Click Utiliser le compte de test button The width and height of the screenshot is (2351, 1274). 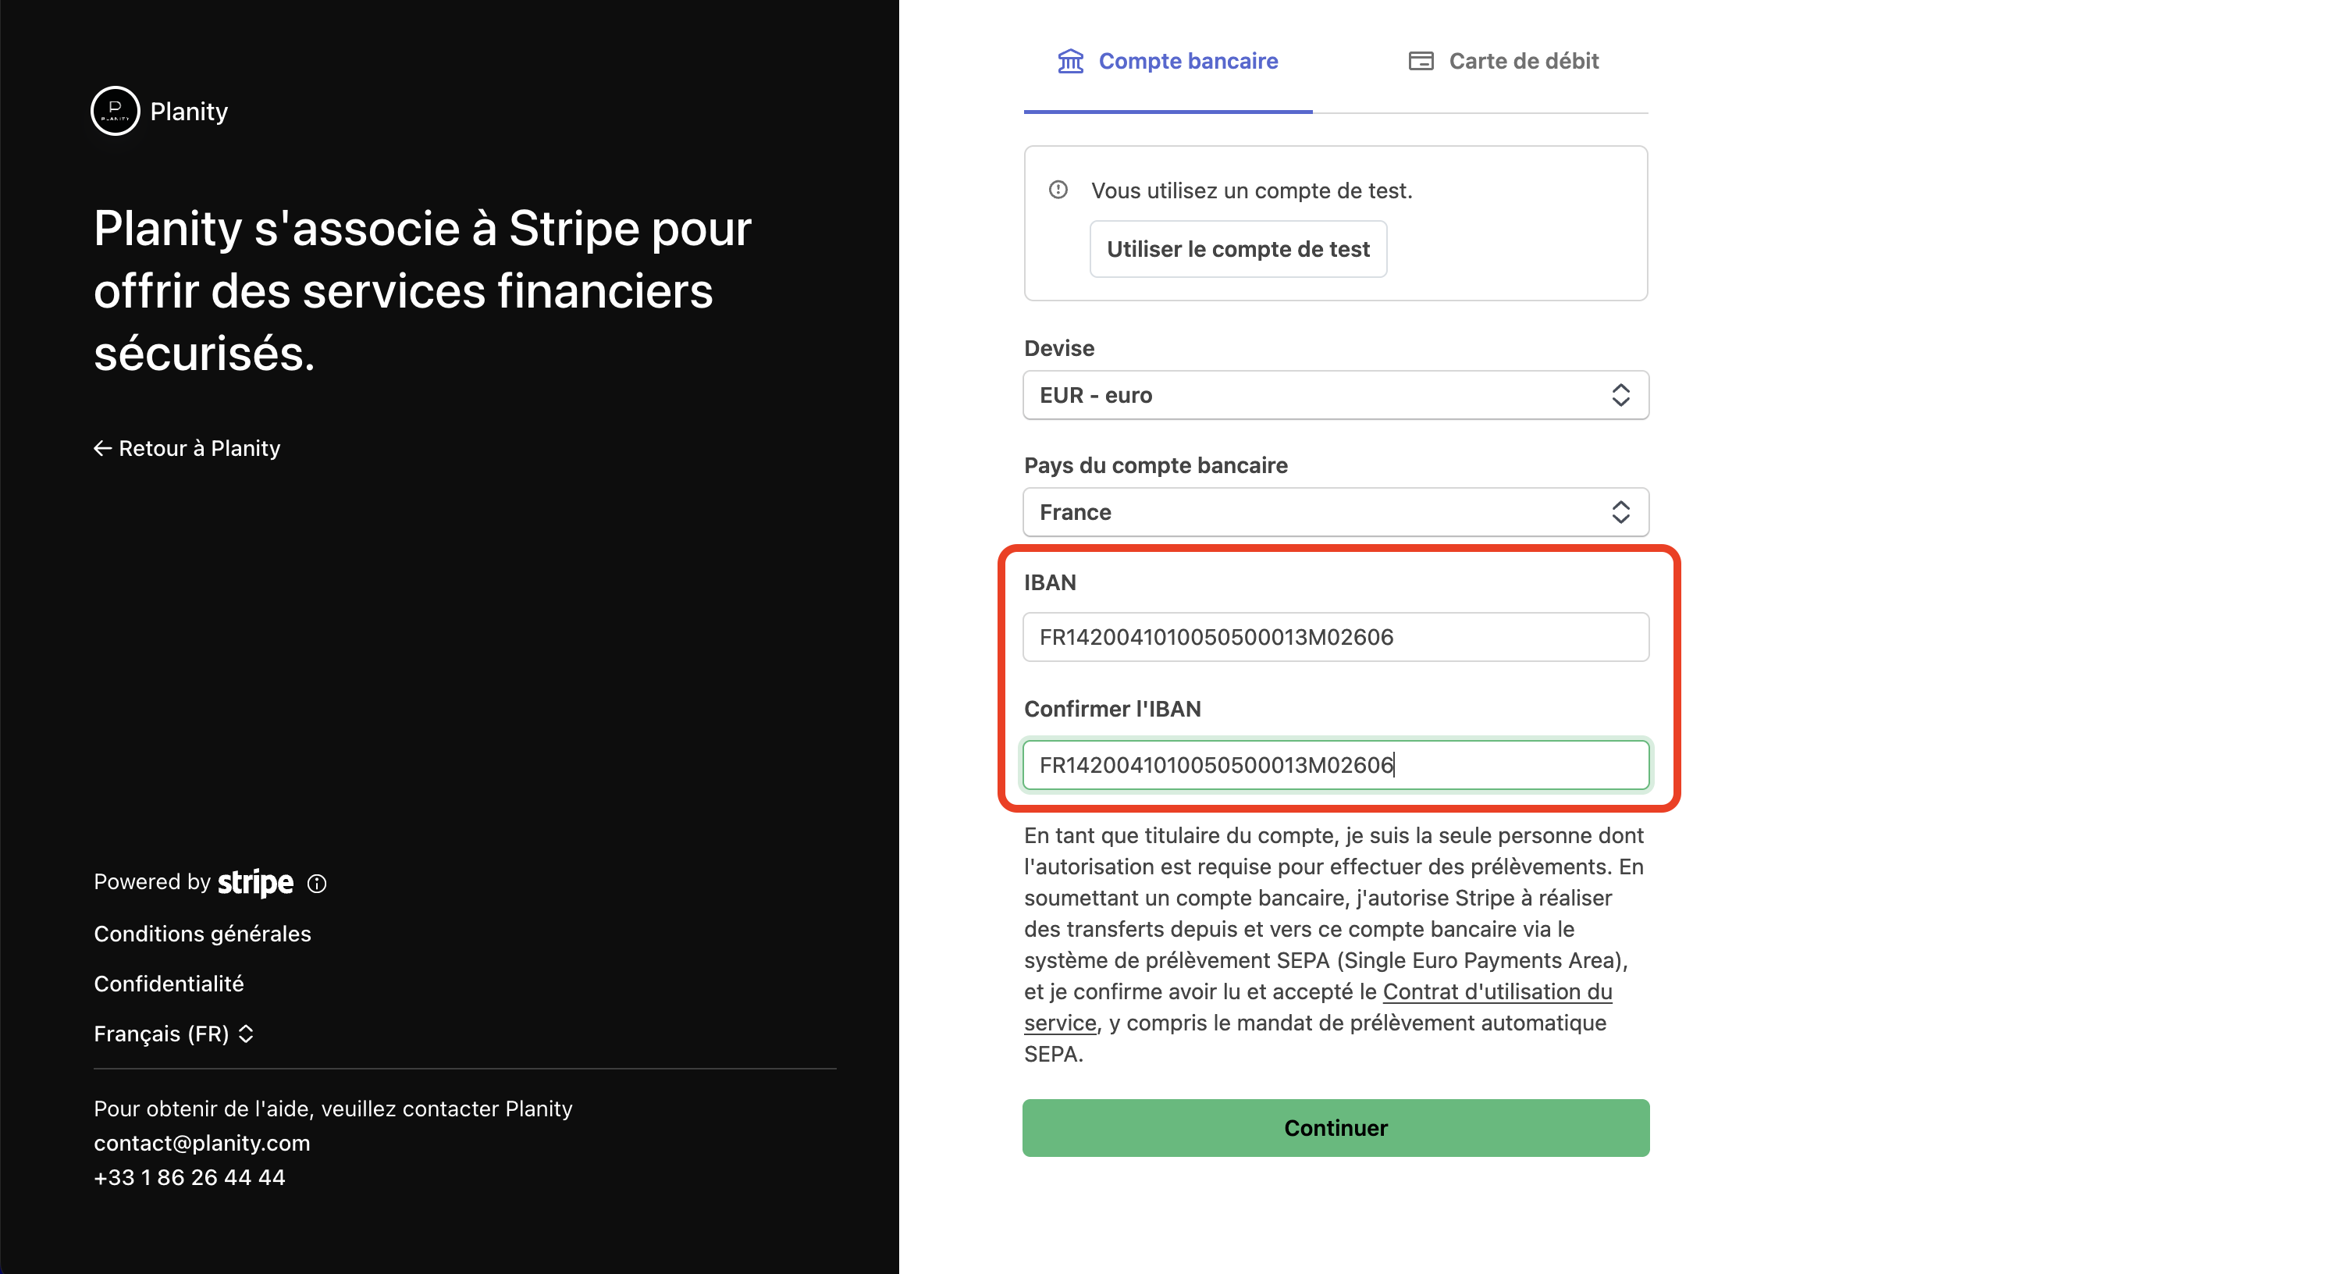(x=1238, y=249)
